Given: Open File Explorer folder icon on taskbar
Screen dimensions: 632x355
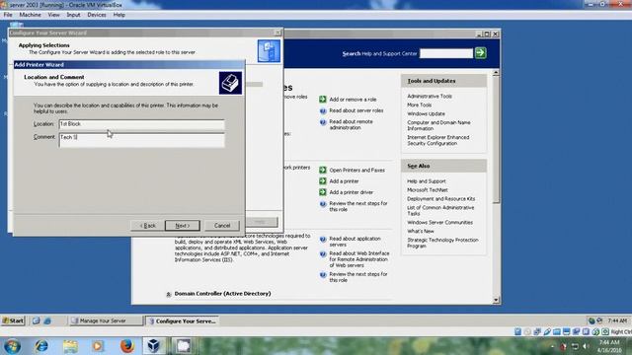Looking at the screenshot, I should tap(70, 346).
